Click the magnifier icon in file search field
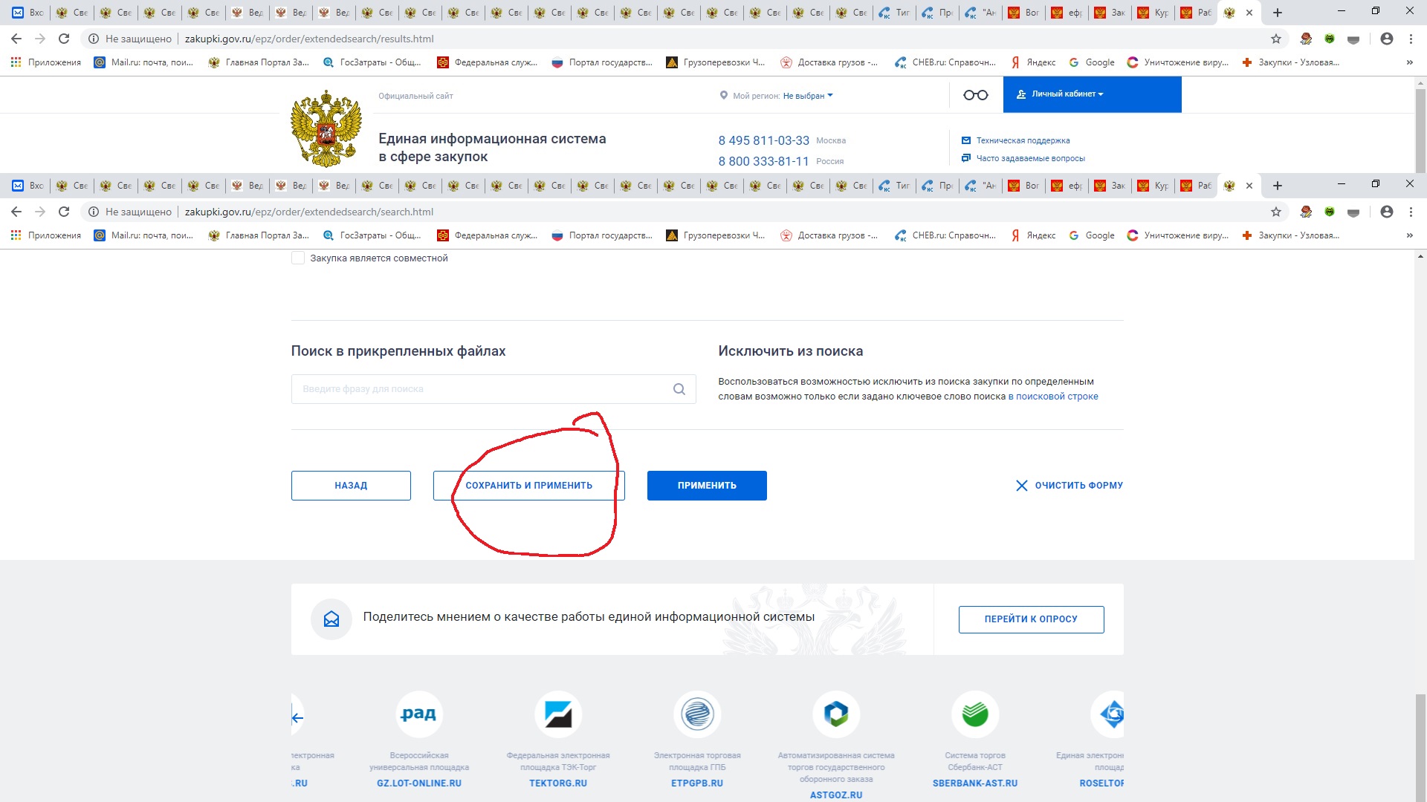1427x802 pixels. (679, 389)
